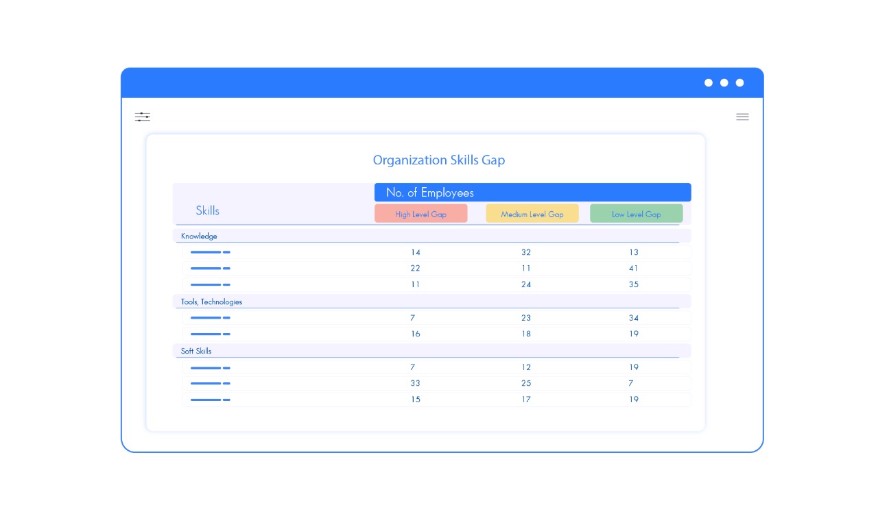Click the value 34 cell
Screen dimensions: 878x505
(634, 319)
